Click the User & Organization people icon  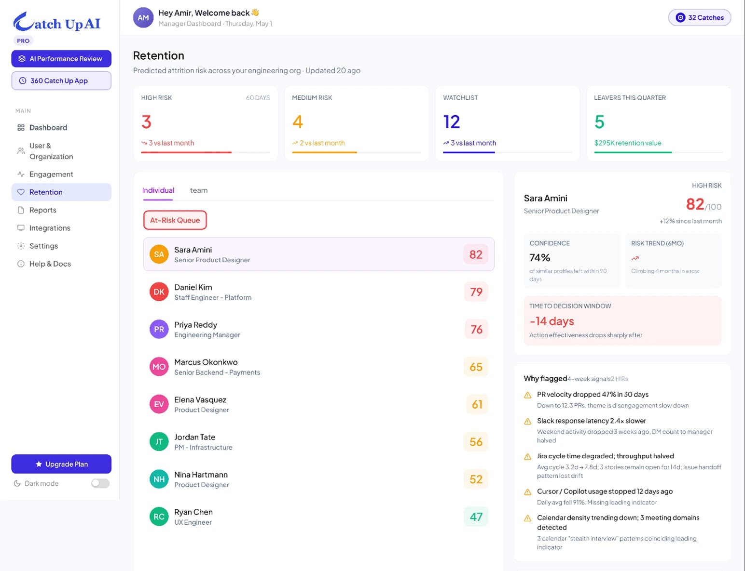[x=21, y=151]
